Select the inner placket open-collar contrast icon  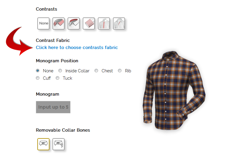click(119, 23)
